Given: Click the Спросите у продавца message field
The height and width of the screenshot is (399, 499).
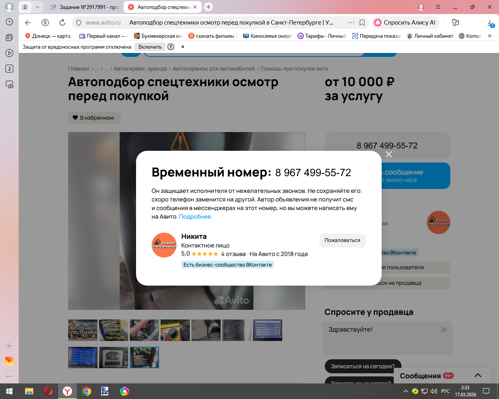Looking at the screenshot, I should 388,338.
